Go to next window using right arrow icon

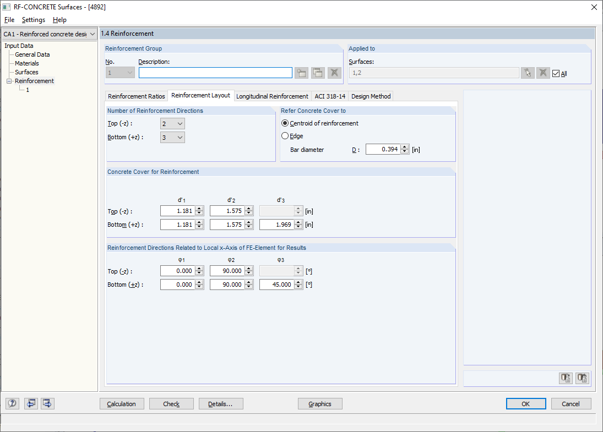click(47, 403)
